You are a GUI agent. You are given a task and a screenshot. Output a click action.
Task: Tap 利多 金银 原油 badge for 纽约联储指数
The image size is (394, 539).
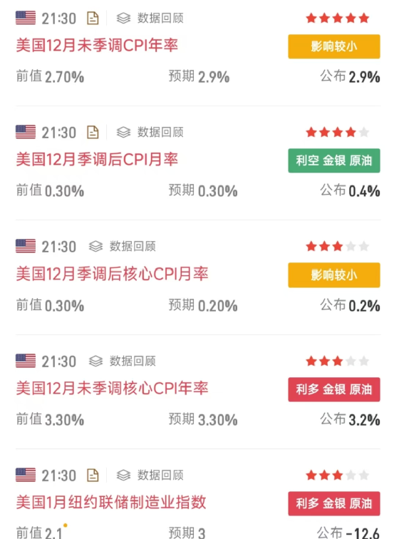(x=334, y=503)
